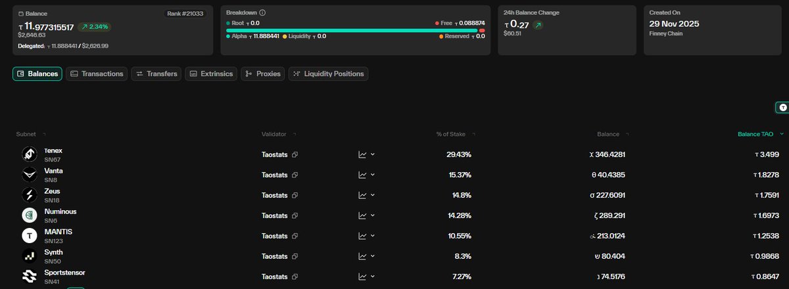
Task: Click the 29.43% stake value
Action: (459, 155)
